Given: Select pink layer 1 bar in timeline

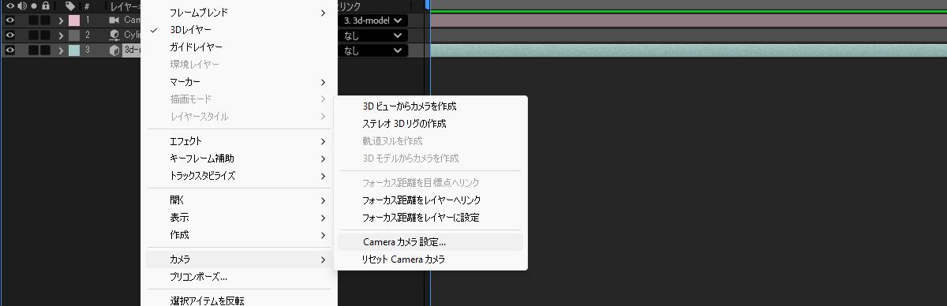Looking at the screenshot, I should pos(688,20).
